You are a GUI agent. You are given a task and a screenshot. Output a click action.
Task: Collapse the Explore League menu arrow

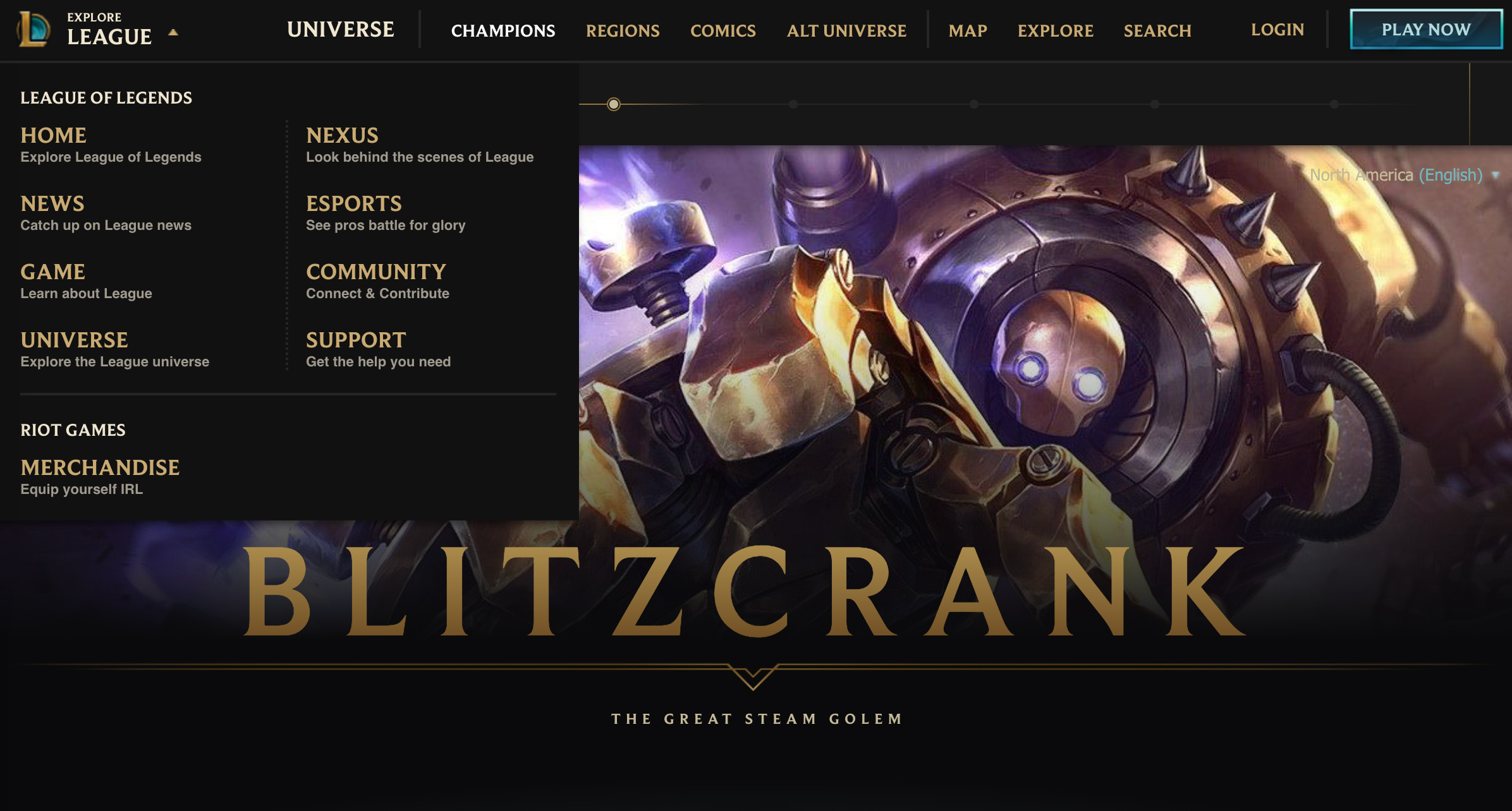(x=173, y=32)
